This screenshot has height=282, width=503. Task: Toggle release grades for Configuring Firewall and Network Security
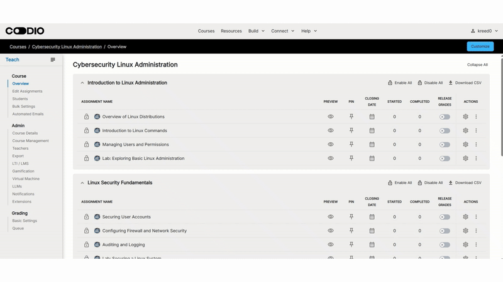[x=445, y=231]
